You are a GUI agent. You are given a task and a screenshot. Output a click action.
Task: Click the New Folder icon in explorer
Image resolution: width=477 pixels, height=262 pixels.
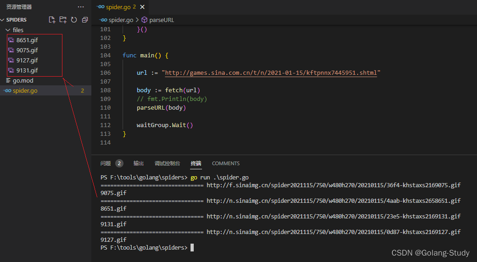(x=63, y=20)
